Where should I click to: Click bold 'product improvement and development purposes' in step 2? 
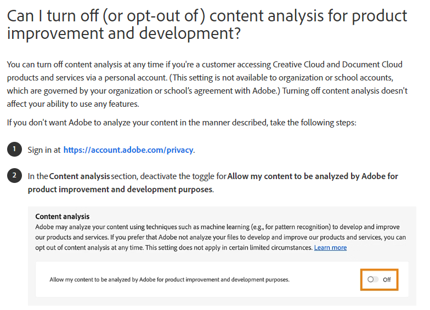point(120,190)
